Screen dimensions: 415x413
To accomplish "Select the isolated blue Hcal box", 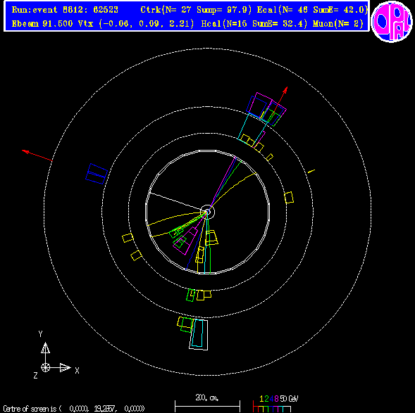I will (97, 174).
